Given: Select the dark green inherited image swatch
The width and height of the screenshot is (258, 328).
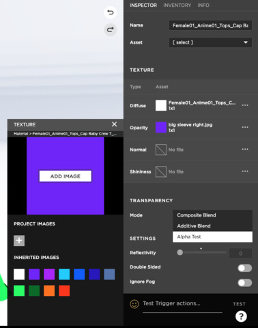Looking at the screenshot, I should click(34, 290).
